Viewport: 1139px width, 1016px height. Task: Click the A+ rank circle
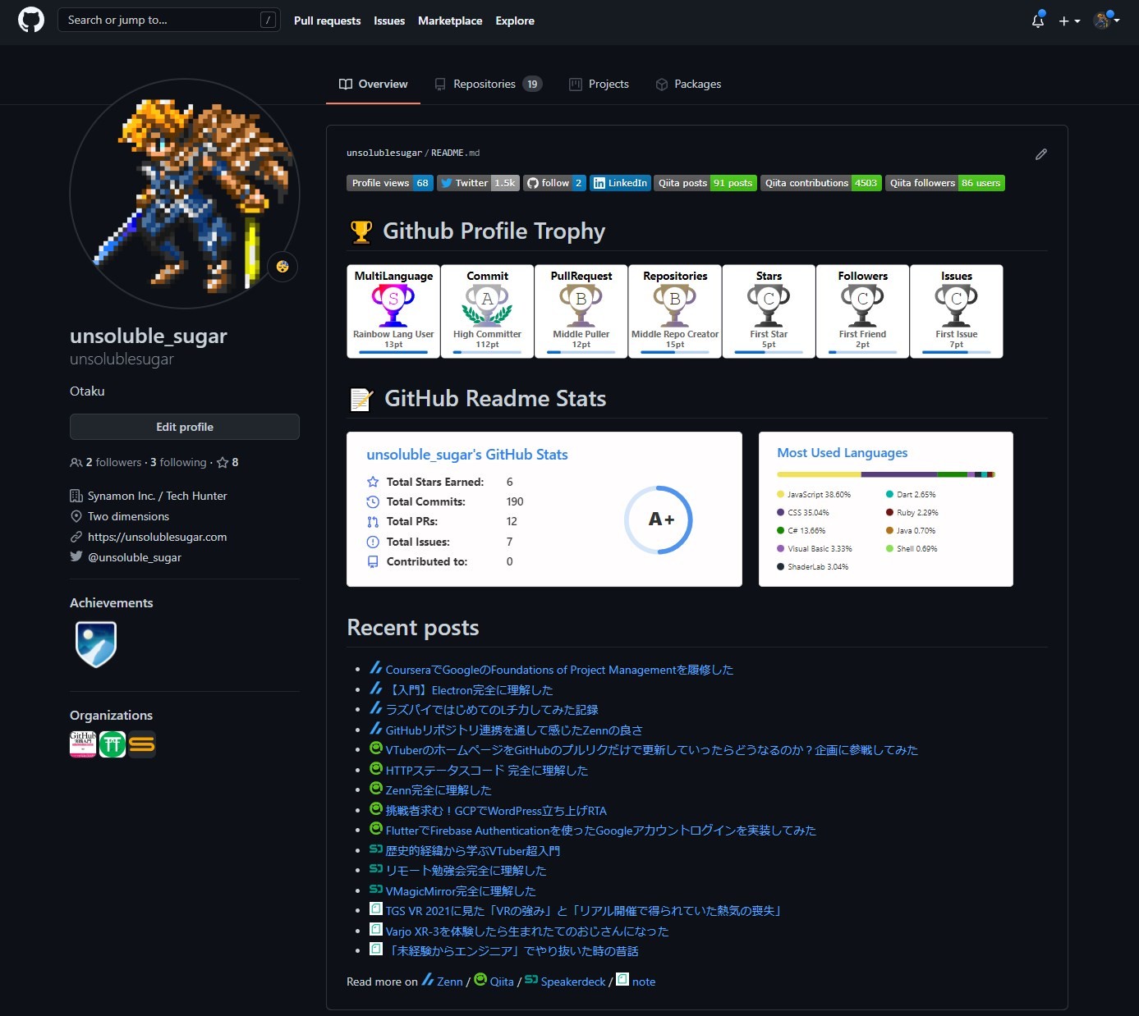click(659, 519)
